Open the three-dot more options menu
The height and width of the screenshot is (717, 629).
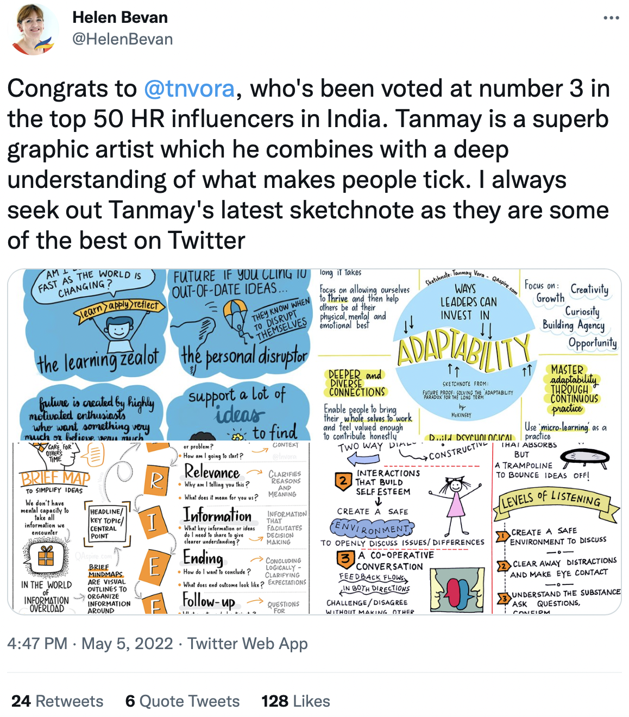tap(611, 18)
